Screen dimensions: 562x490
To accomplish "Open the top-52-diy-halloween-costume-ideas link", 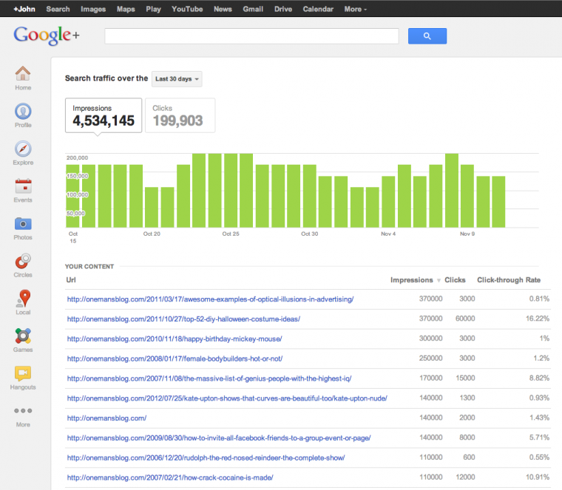I will pos(183,319).
